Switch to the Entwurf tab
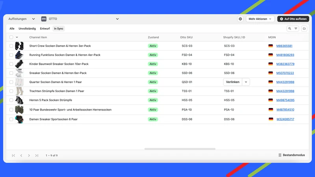Screen dimensions: 315x177 tap(45, 29)
